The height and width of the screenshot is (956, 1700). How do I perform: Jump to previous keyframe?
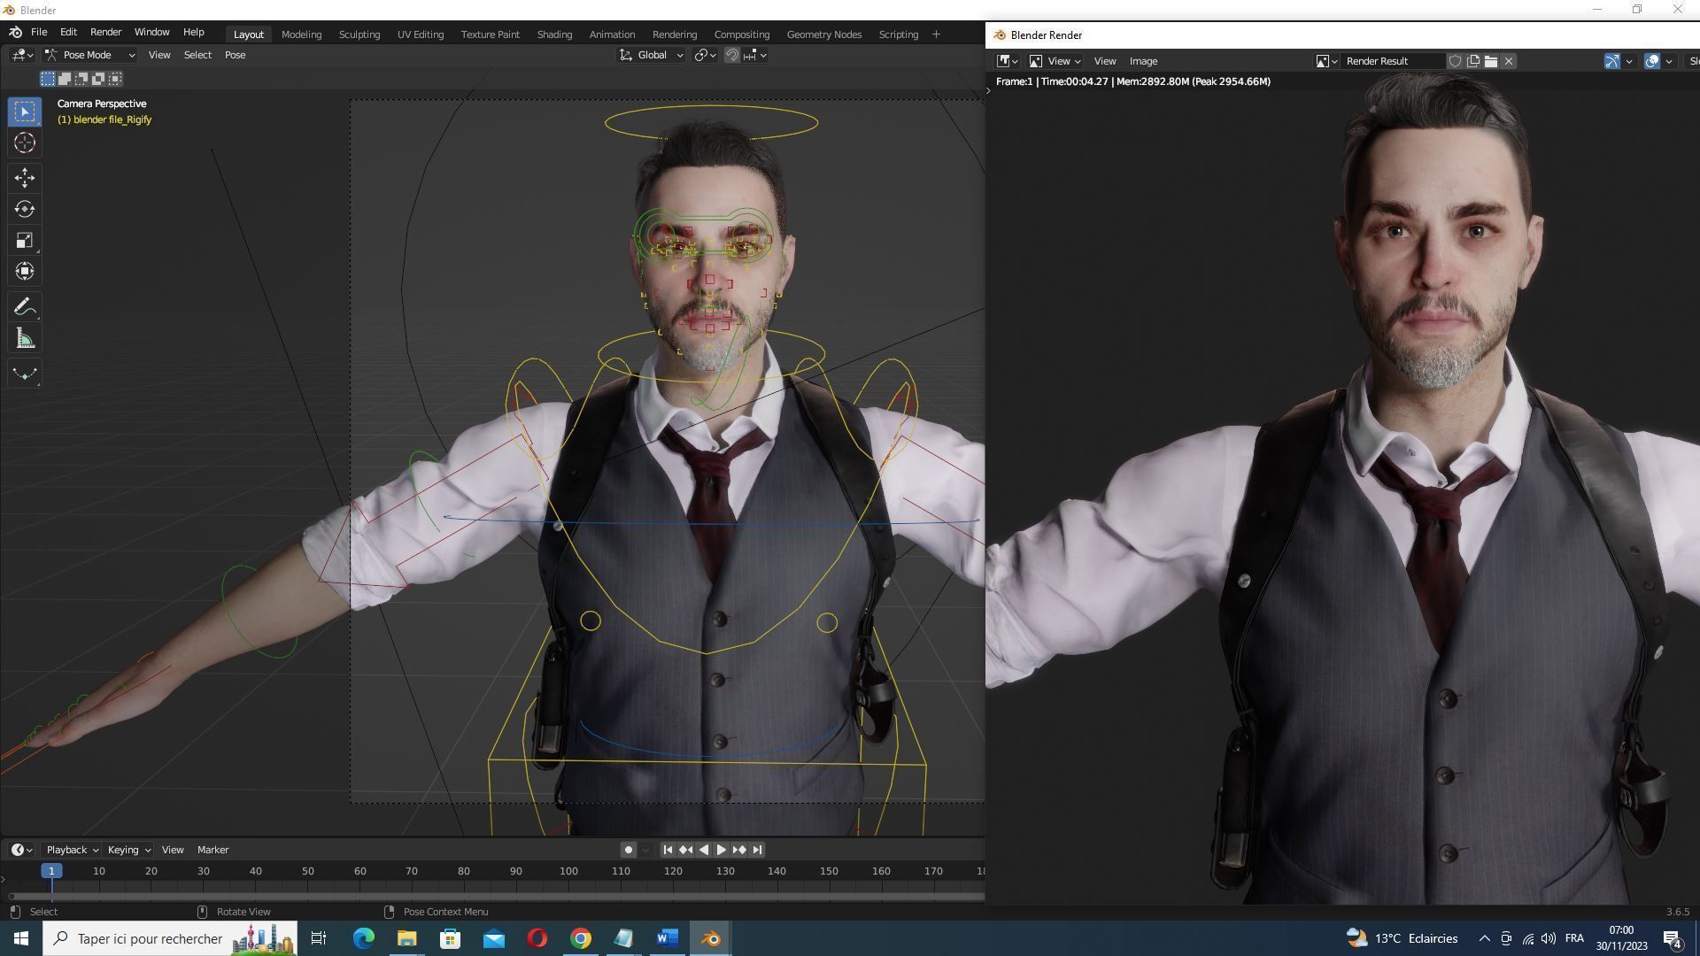[685, 850]
